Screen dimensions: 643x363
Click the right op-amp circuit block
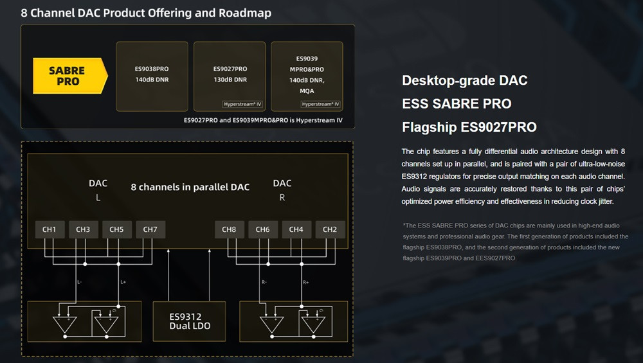pyautogui.click(x=294, y=322)
